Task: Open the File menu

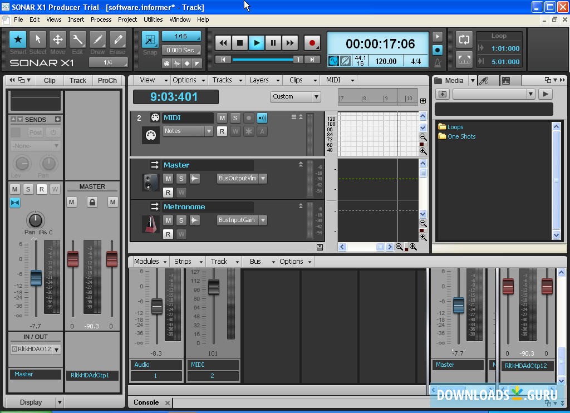Action: tap(18, 19)
